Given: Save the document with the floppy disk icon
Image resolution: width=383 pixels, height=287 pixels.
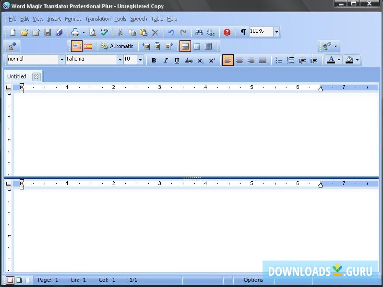Looking at the screenshot, I should pyautogui.click(x=48, y=32).
